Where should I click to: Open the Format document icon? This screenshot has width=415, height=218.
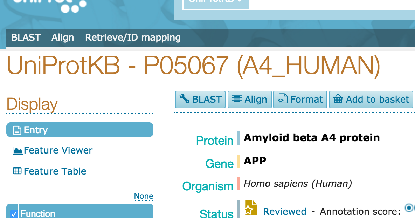click(284, 99)
